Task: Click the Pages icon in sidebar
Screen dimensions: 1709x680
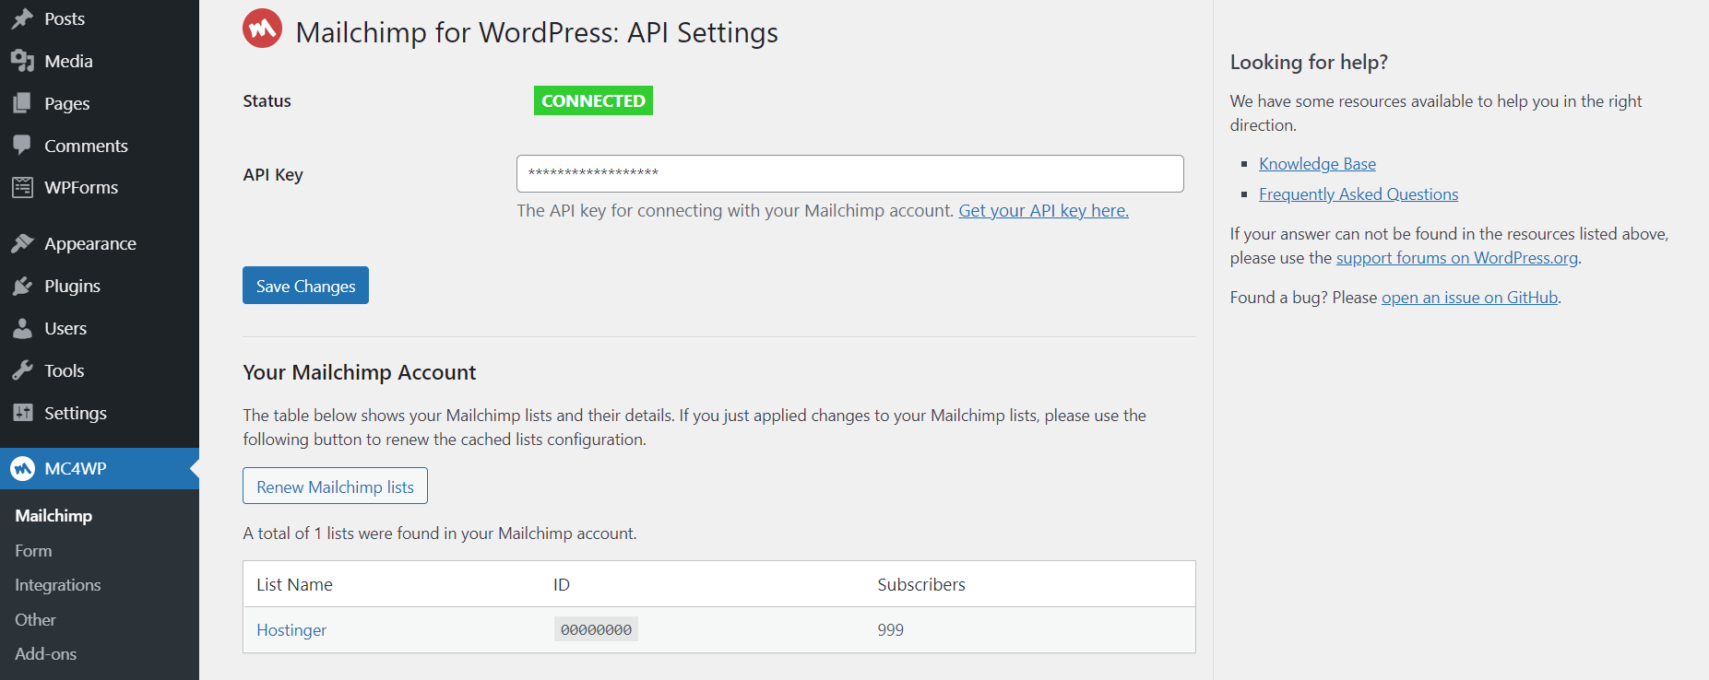Action: pyautogui.click(x=22, y=103)
